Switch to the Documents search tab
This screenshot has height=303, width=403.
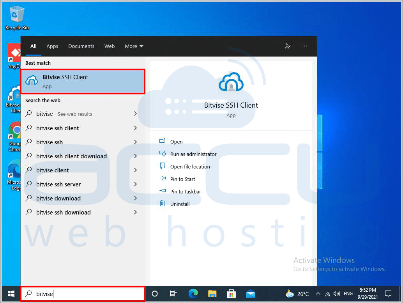81,46
